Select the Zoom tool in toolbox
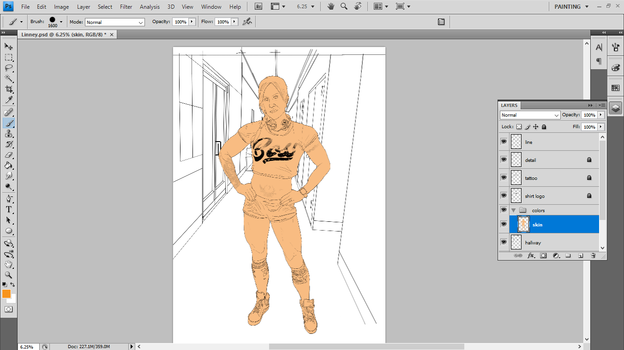 pyautogui.click(x=8, y=275)
